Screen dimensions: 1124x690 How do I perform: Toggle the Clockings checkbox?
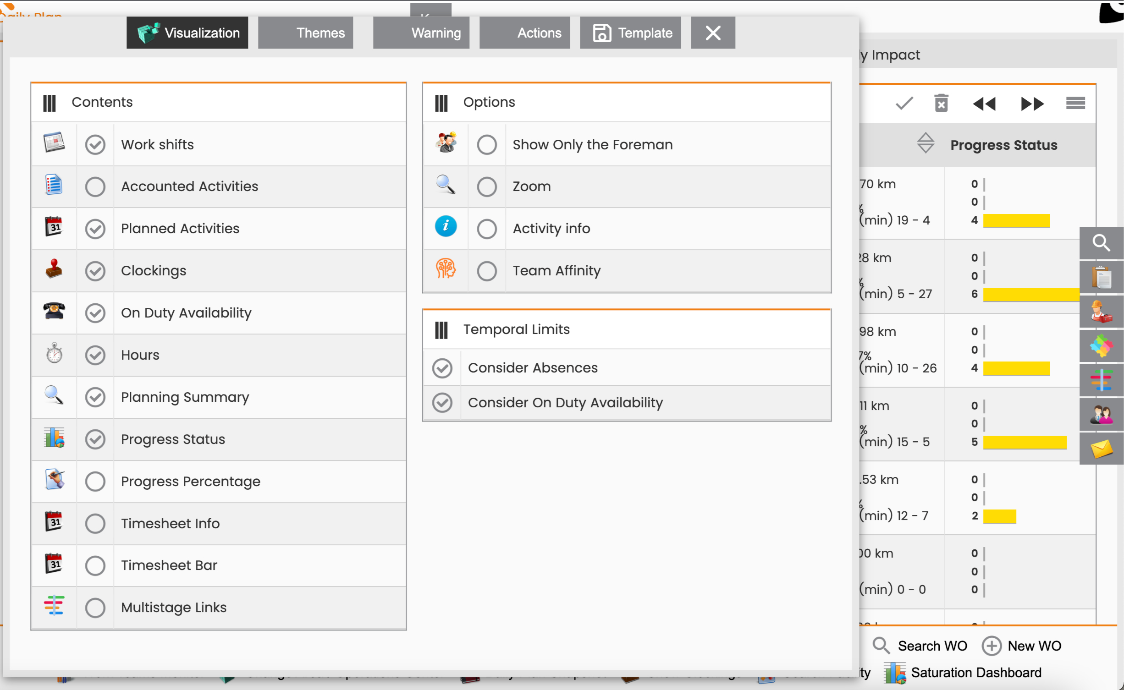(x=95, y=271)
